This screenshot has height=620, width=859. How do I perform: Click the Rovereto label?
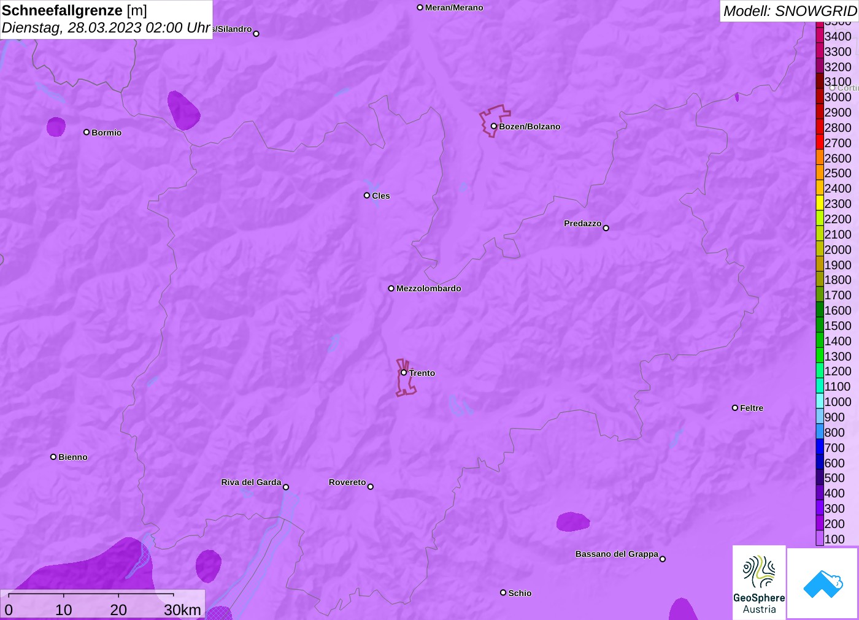347,482
